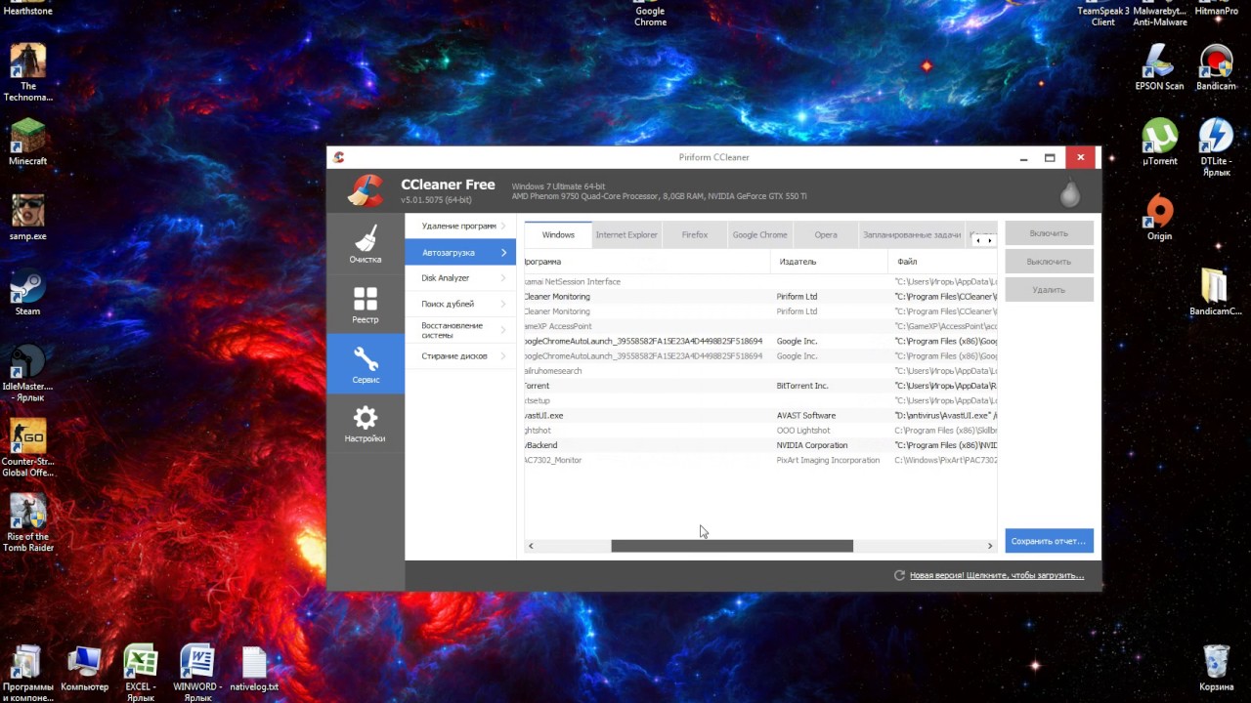Open IdleMaster shortcut on desktop

[27, 372]
